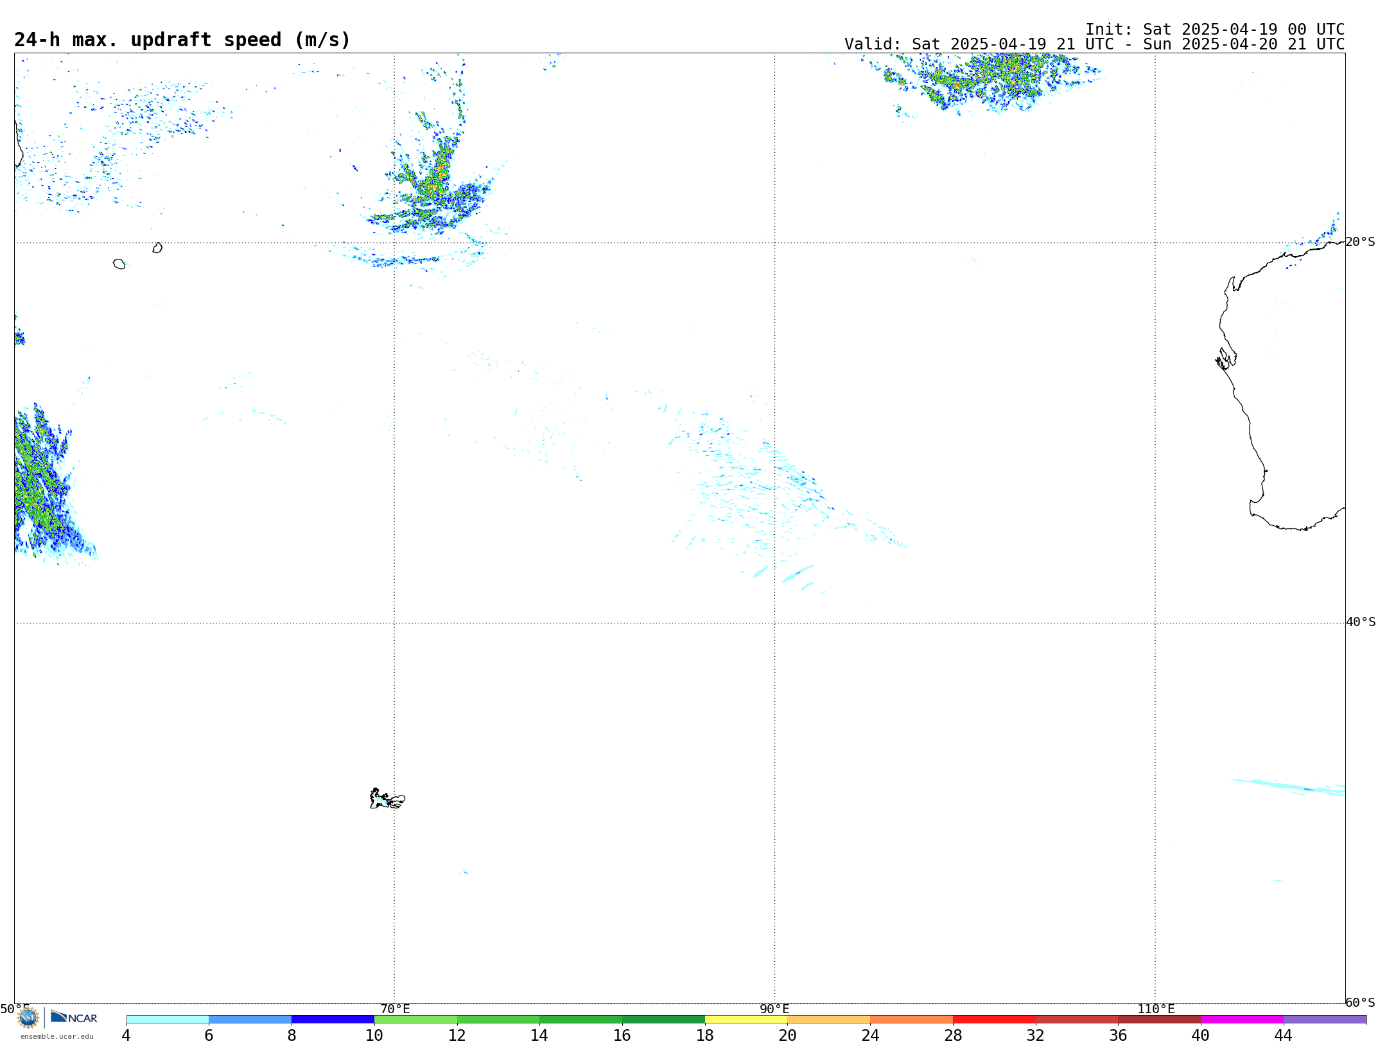Click the colorbar tick label 28
Viewport: 1387px width, 1044px height.
[x=953, y=1035]
